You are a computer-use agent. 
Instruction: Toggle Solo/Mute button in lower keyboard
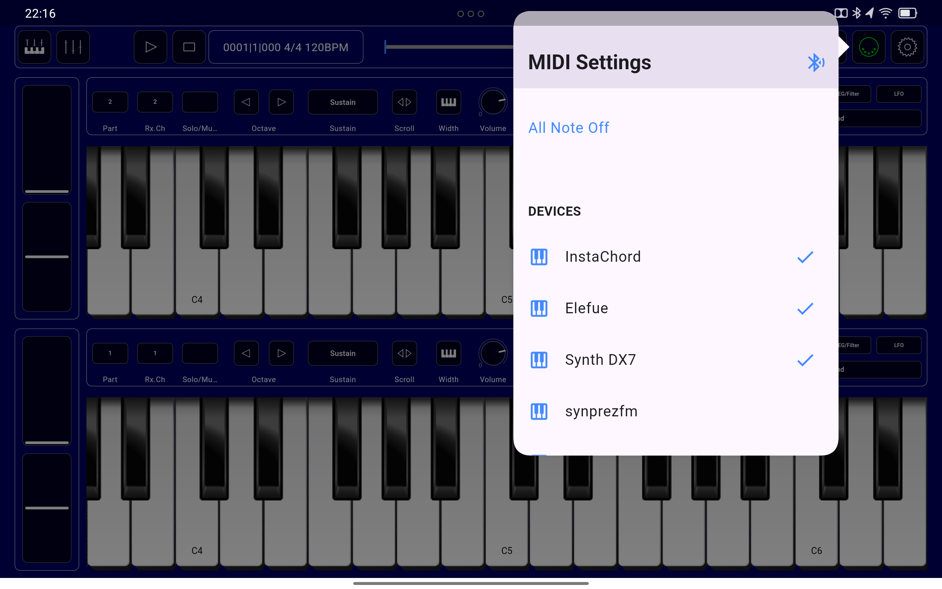point(200,353)
